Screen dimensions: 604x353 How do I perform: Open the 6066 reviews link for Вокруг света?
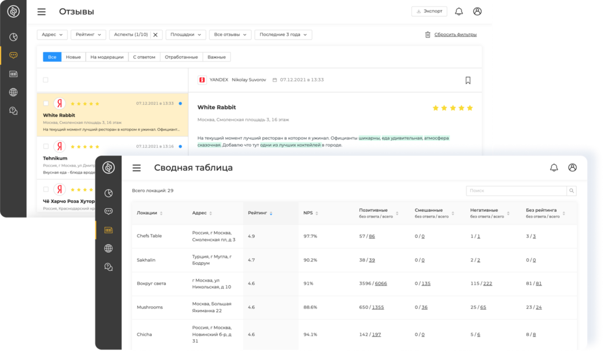click(381, 284)
